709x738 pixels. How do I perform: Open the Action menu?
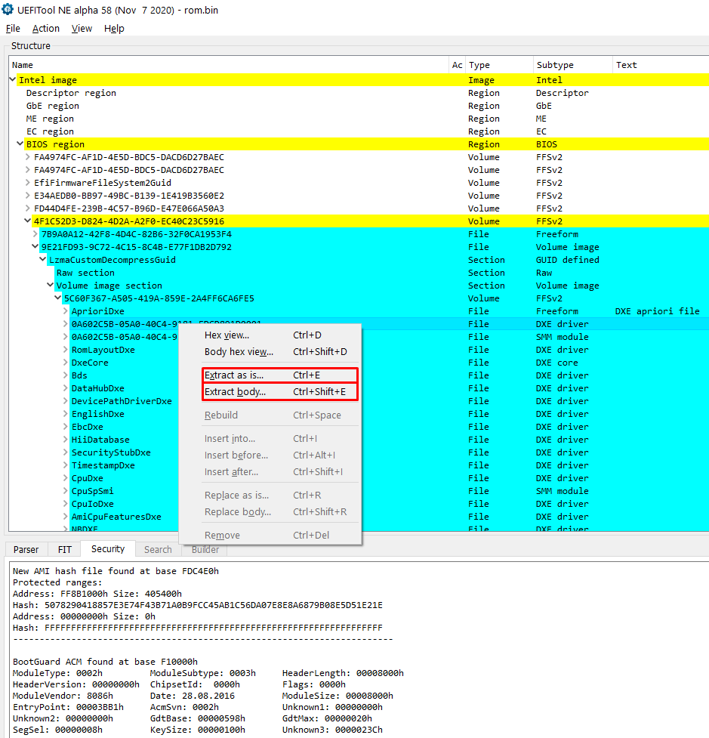[45, 28]
